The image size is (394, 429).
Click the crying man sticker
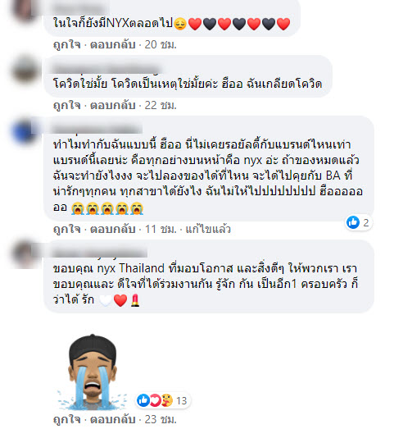click(x=92, y=372)
